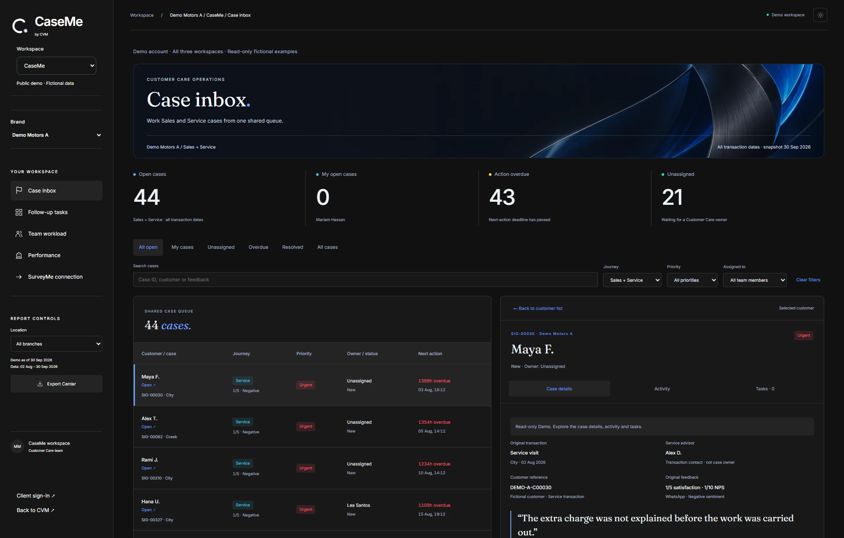Switch to the Overdue tab
Image resolution: width=844 pixels, height=538 pixels.
point(258,247)
